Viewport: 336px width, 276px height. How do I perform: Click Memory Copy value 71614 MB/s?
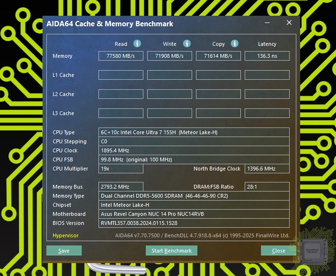point(218,56)
